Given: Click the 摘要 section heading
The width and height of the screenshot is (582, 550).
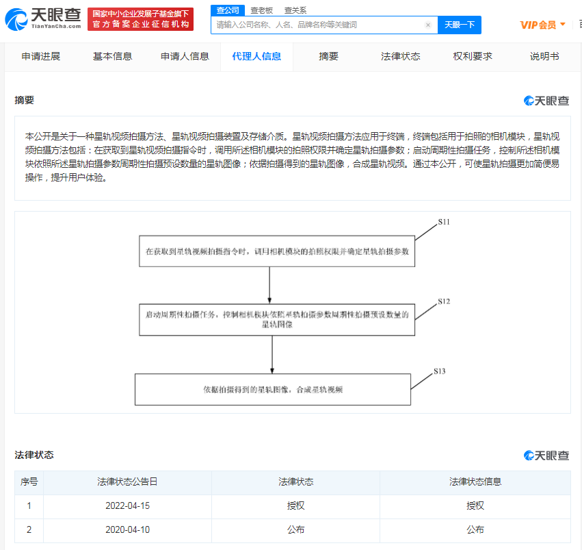Looking at the screenshot, I should click(24, 100).
